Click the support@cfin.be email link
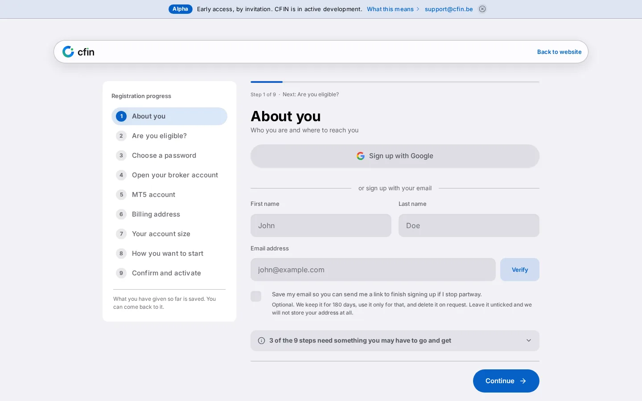 pos(449,9)
